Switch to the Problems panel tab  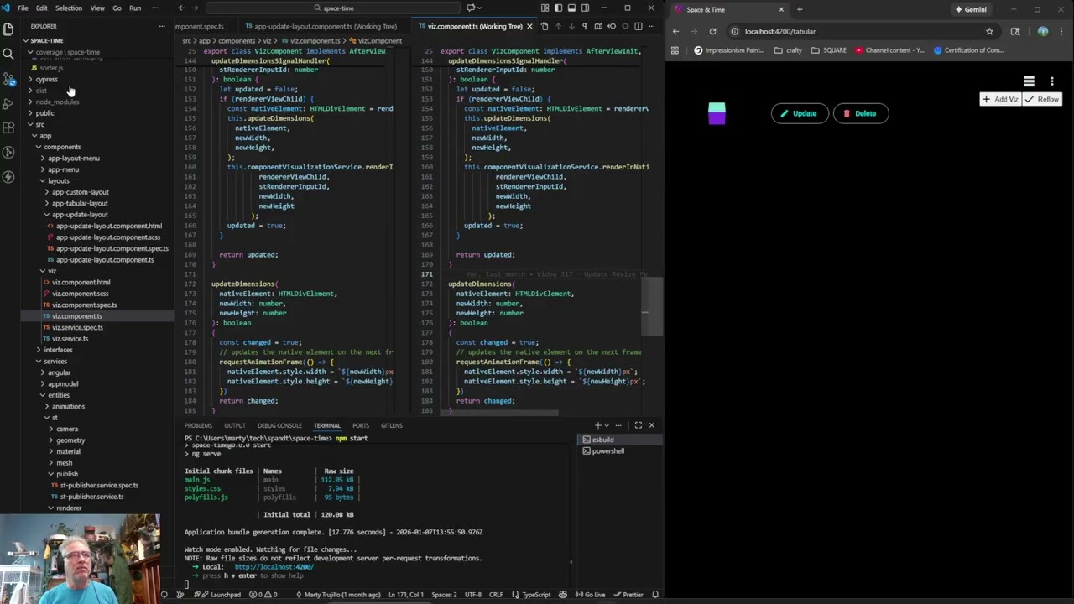(199, 425)
